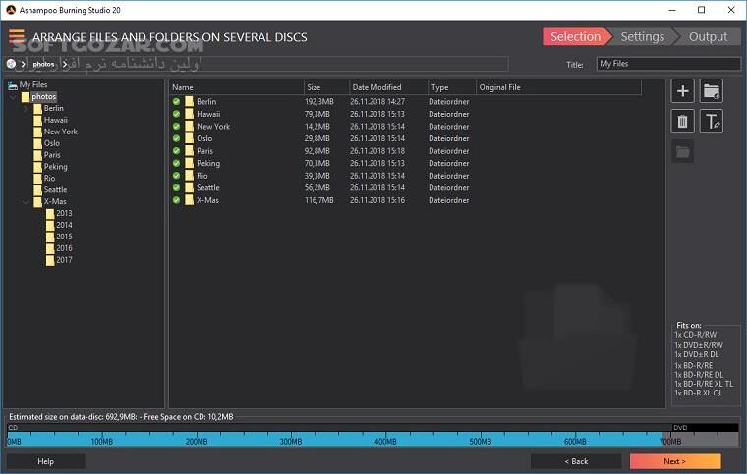
Task: Click the Berlin folder icon in file list
Action: coord(190,102)
